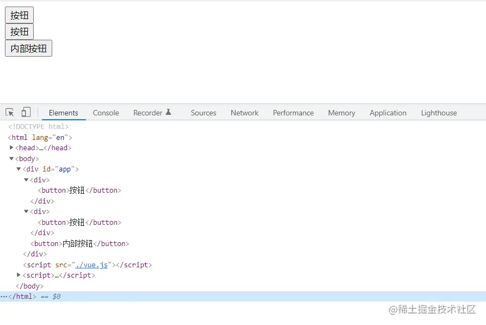Select the closing </div> after the first button
Screen dimensions: 486x325
tap(42, 201)
